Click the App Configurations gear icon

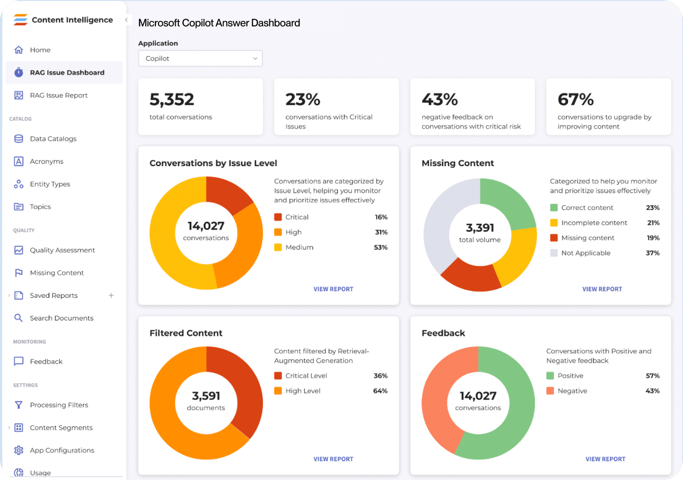[x=19, y=450]
